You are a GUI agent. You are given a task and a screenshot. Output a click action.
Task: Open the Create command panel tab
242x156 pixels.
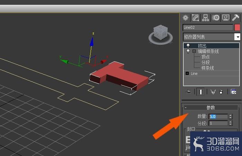coord(185,17)
